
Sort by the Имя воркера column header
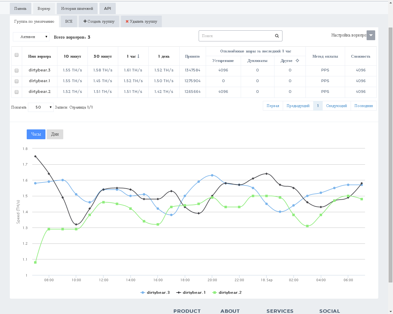pyautogui.click(x=40, y=56)
